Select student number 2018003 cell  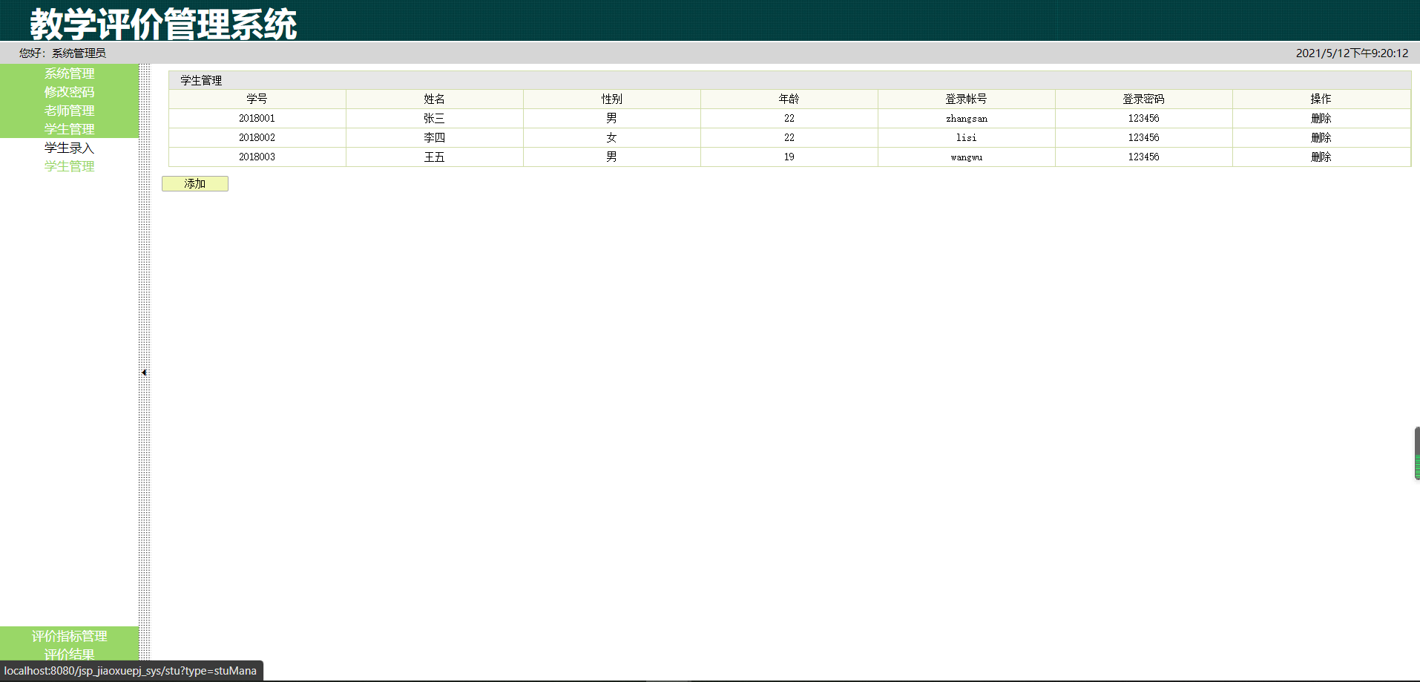257,157
